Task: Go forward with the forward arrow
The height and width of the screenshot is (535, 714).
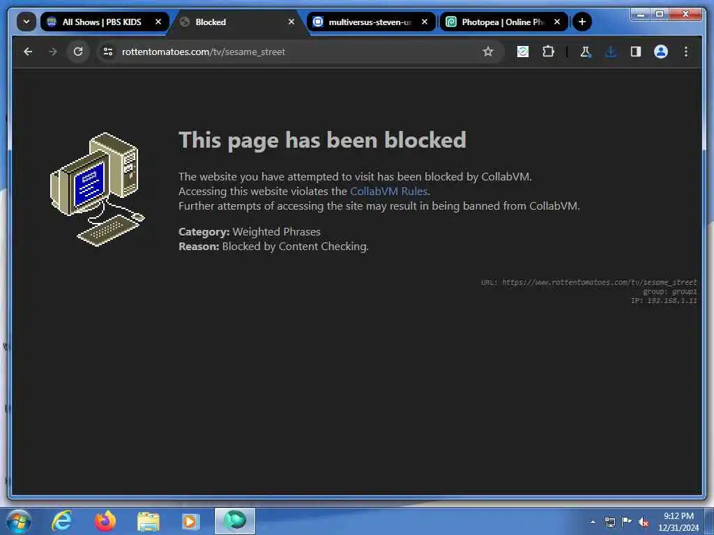Action: [53, 52]
